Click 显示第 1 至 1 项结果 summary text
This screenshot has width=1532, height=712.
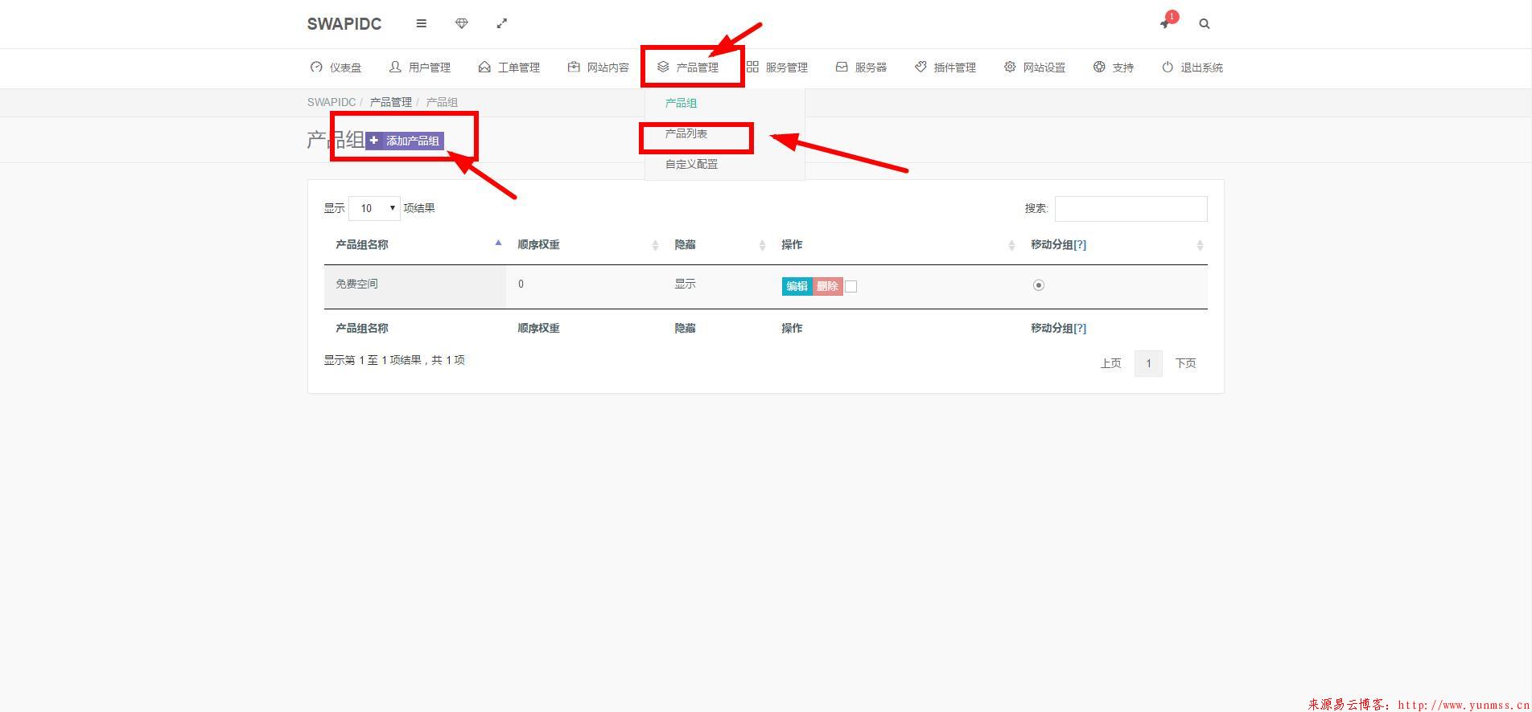click(x=394, y=360)
